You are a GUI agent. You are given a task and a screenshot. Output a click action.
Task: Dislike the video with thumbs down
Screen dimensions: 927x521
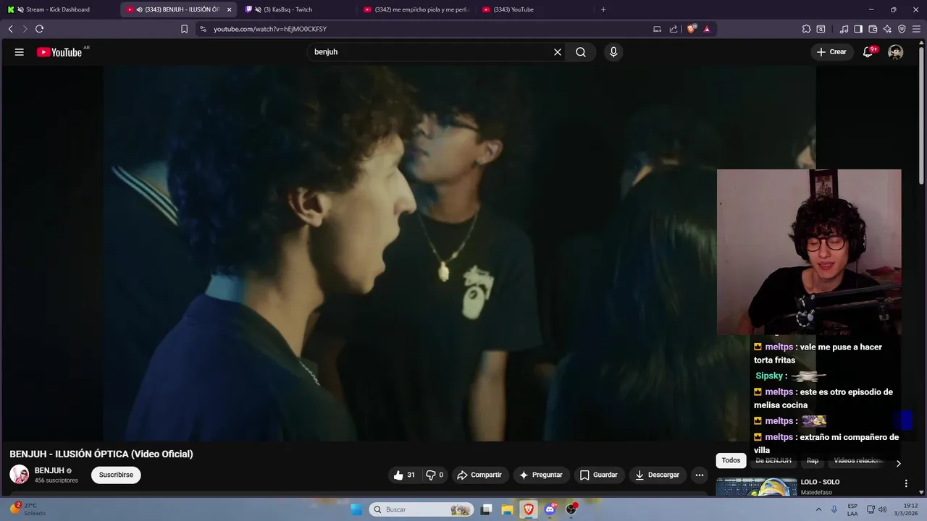[x=435, y=475]
